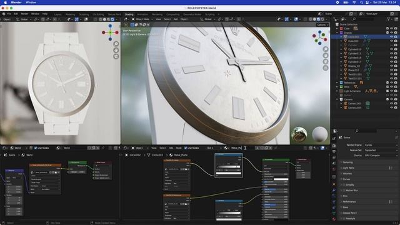Viewport: 400px width, 225px height.
Task: Expand the Case collection in outliner
Action: coord(337,29)
